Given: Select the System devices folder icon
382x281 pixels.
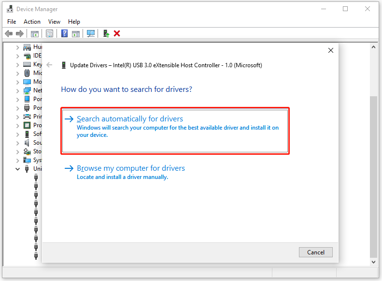Looking at the screenshot, I should (27, 160).
